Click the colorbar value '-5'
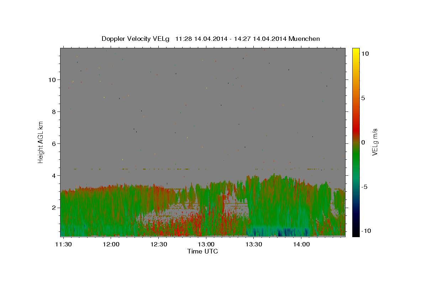 click(x=365, y=187)
